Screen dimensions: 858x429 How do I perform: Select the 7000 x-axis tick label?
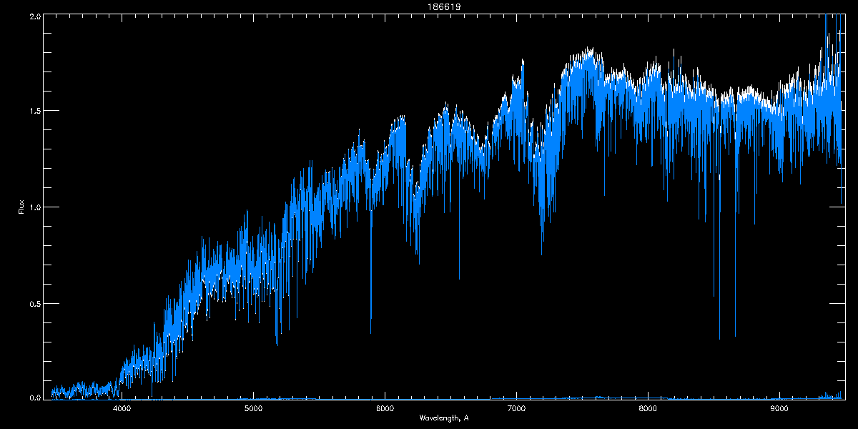click(x=516, y=408)
